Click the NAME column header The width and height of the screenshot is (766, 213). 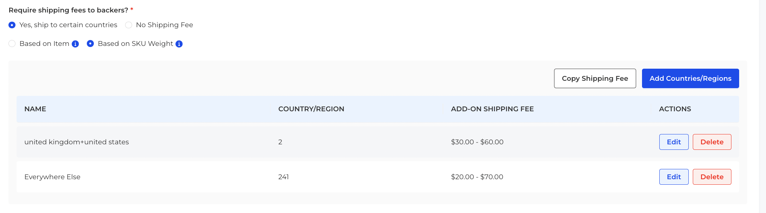[35, 109]
